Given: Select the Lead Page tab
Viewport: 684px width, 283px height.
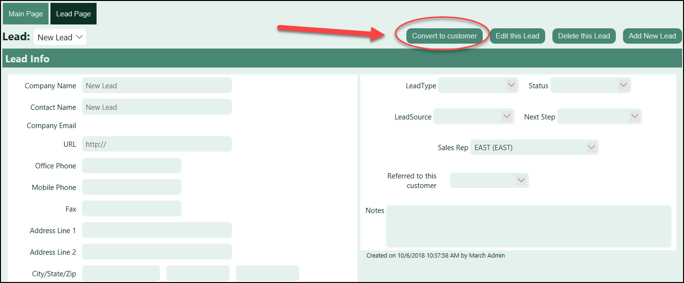Looking at the screenshot, I should pos(73,14).
